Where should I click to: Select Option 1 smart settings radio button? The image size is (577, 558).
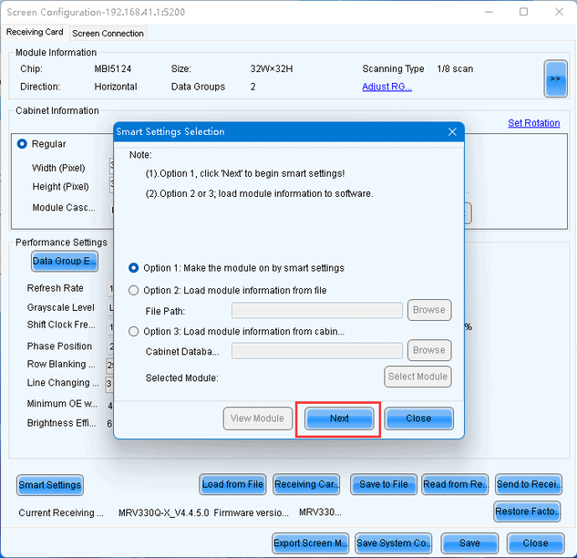click(134, 268)
